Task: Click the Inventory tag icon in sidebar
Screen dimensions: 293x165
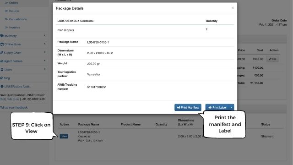Action: [2, 36]
